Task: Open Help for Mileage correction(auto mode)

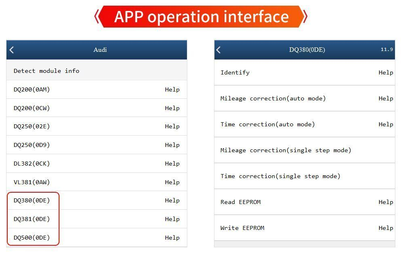Action: 386,98
